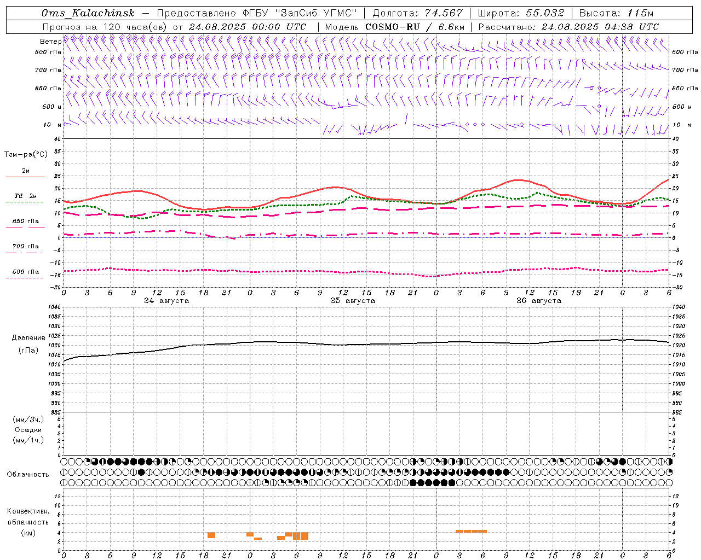Click the long orange convective bar on 26 августа morning
This screenshot has height=560, width=701.
pyautogui.click(x=472, y=532)
